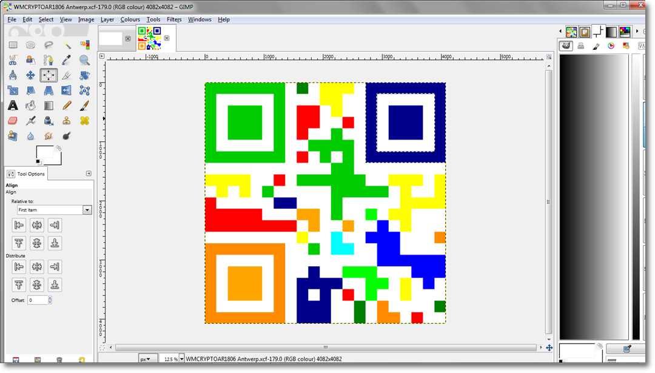The height and width of the screenshot is (373, 655).
Task: Open the Edit menu
Action: pyautogui.click(x=27, y=19)
